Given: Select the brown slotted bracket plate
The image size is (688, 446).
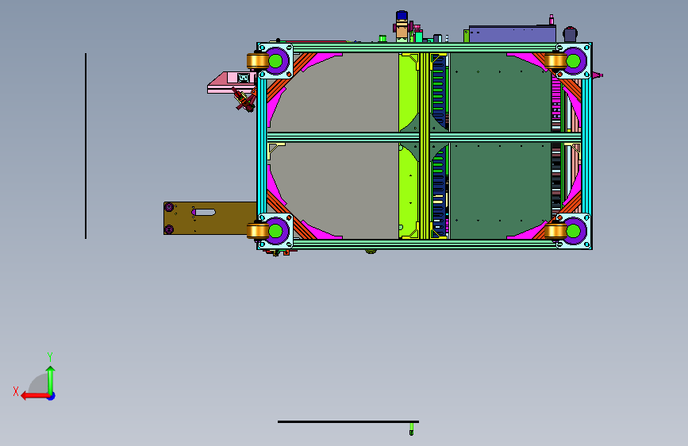Looking at the screenshot, I should [209, 218].
